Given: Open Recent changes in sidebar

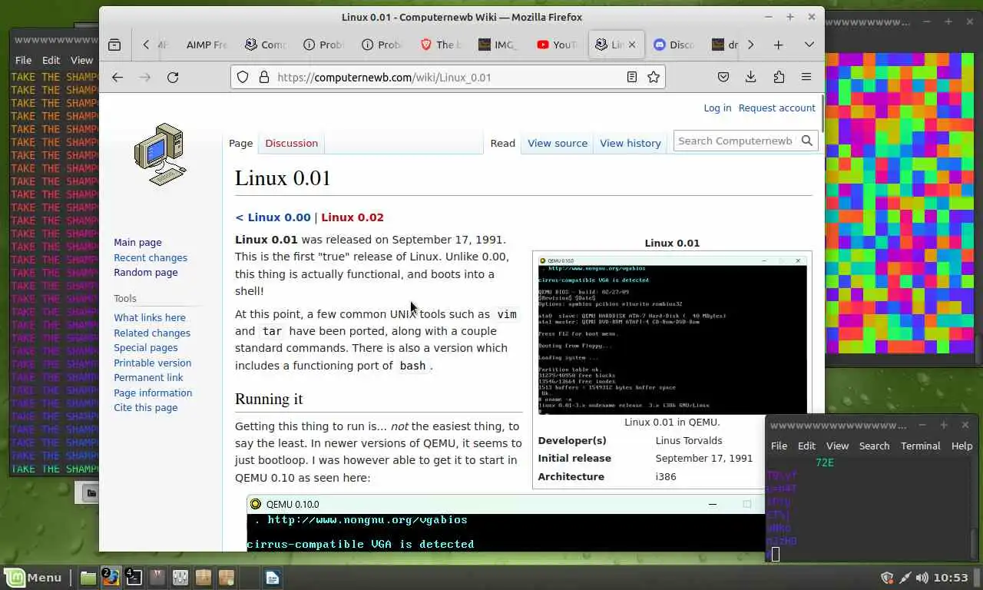Looking at the screenshot, I should tap(151, 257).
